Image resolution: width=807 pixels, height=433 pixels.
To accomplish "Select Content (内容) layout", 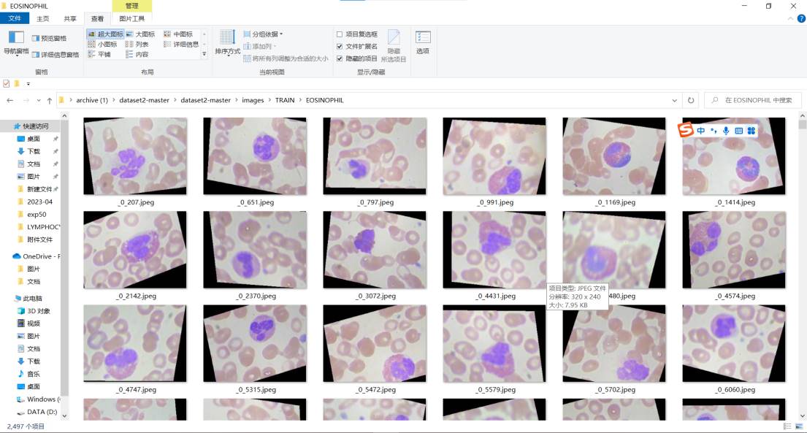I will [x=137, y=54].
